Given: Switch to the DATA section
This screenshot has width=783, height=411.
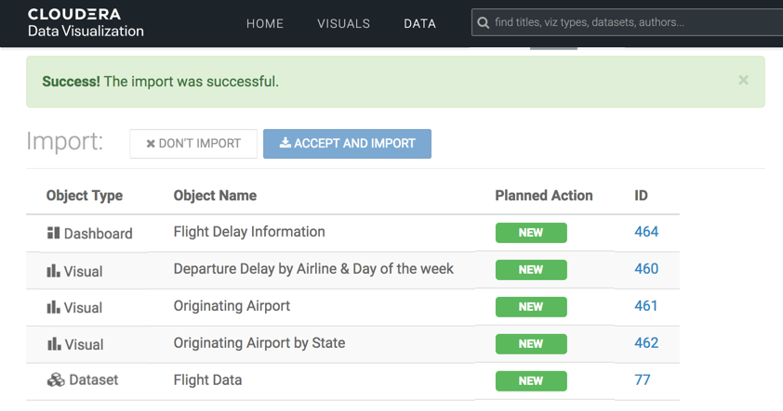Looking at the screenshot, I should (419, 24).
